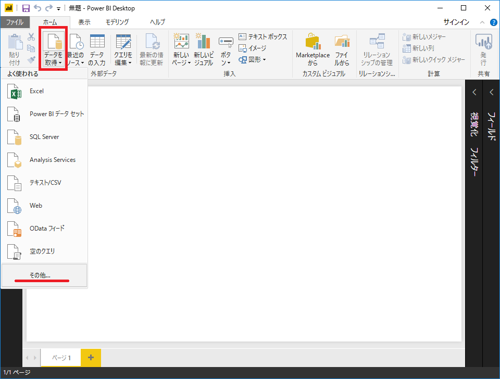
Task: Choose SQL Server from the menu
Action: [44, 137]
